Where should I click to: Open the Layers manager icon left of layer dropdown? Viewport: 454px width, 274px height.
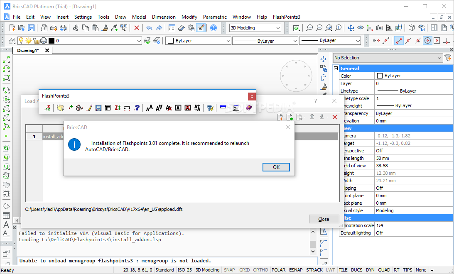[12, 41]
